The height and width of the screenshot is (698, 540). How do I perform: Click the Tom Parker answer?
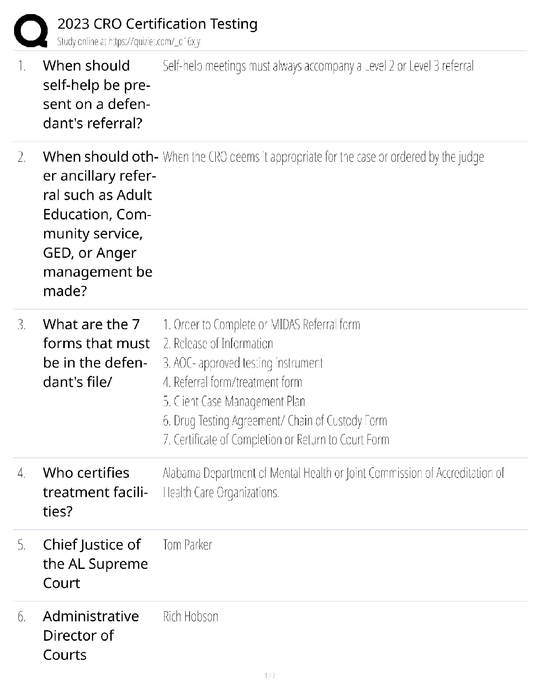(x=187, y=545)
